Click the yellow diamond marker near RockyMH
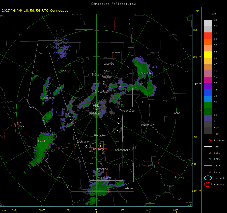227x213 pixels. tap(67, 66)
